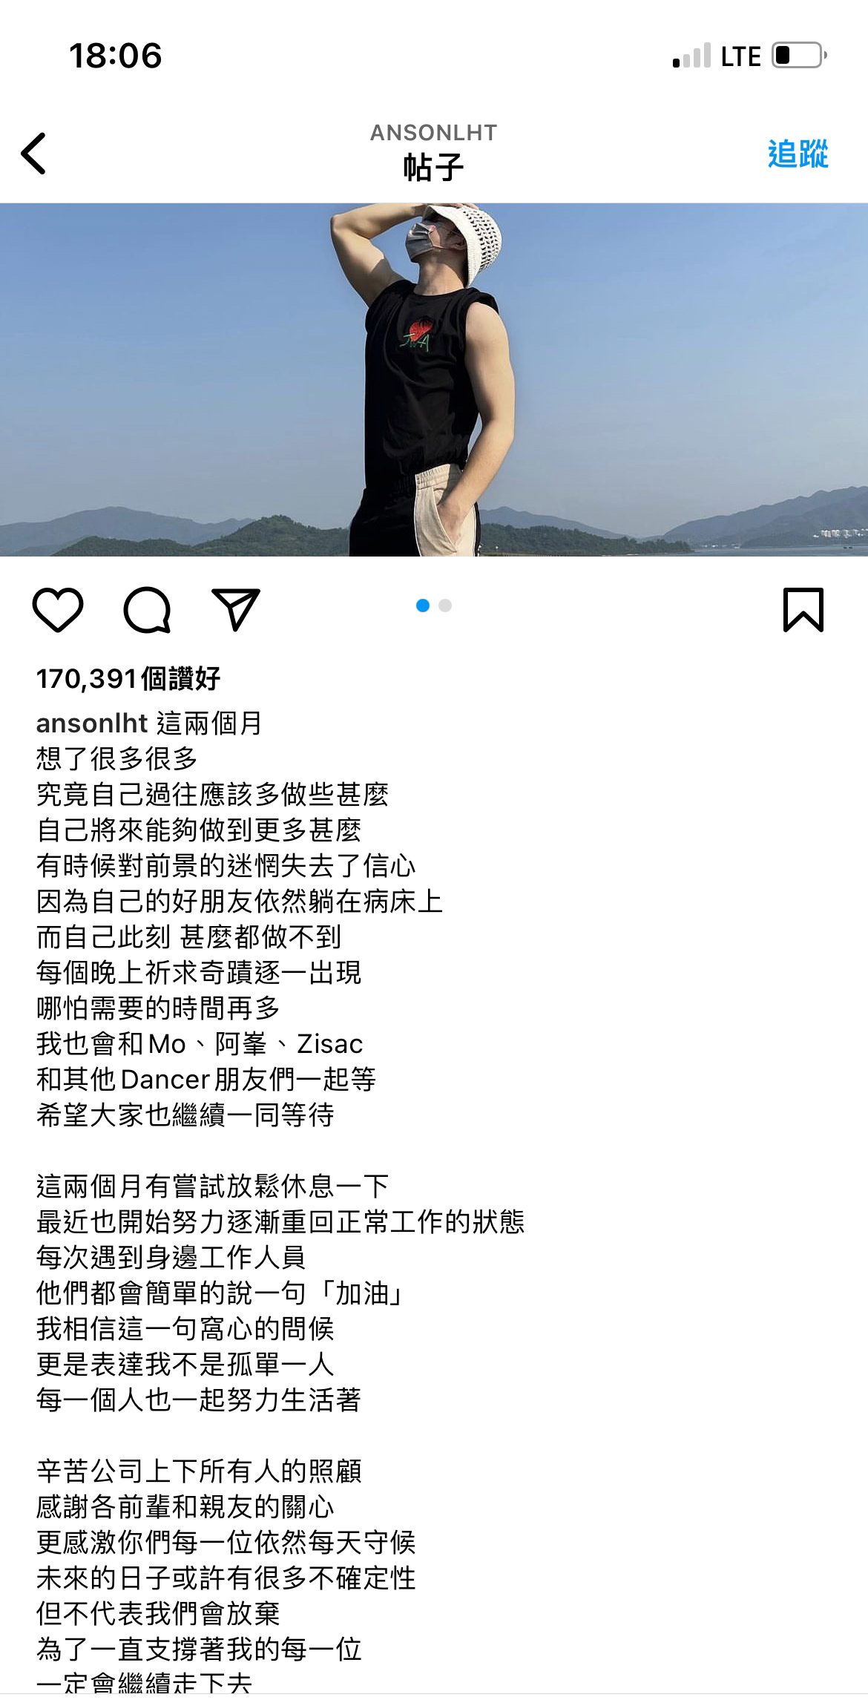Tap the caption line mentioning Mo、阿峯、Zisac
Image resolution: width=868 pixels, height=1700 pixels.
point(200,1043)
